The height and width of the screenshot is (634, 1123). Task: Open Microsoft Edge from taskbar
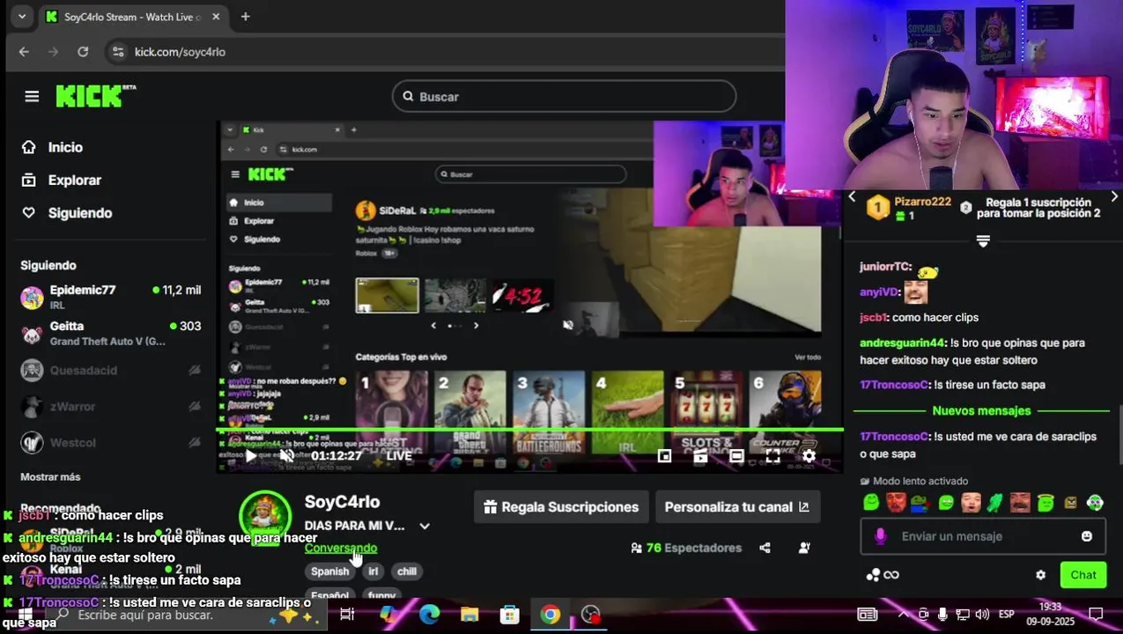coord(429,615)
